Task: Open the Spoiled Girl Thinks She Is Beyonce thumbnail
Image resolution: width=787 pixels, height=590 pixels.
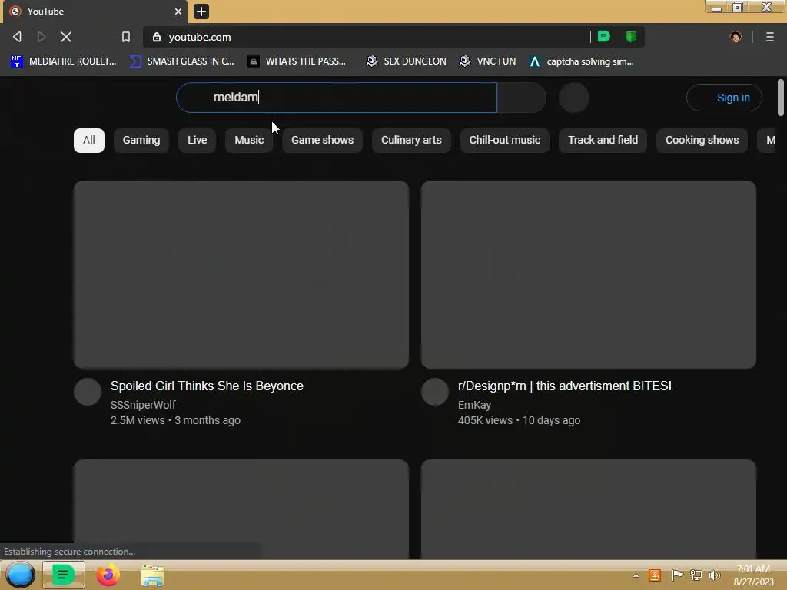Action: [241, 275]
